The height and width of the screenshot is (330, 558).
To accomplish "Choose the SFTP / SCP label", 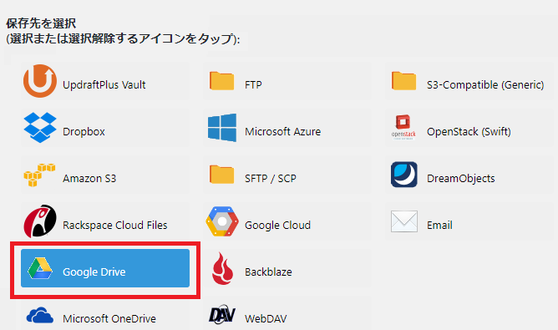I will tap(270, 178).
